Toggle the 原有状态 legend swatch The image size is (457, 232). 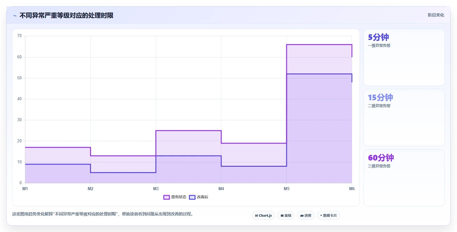point(167,197)
